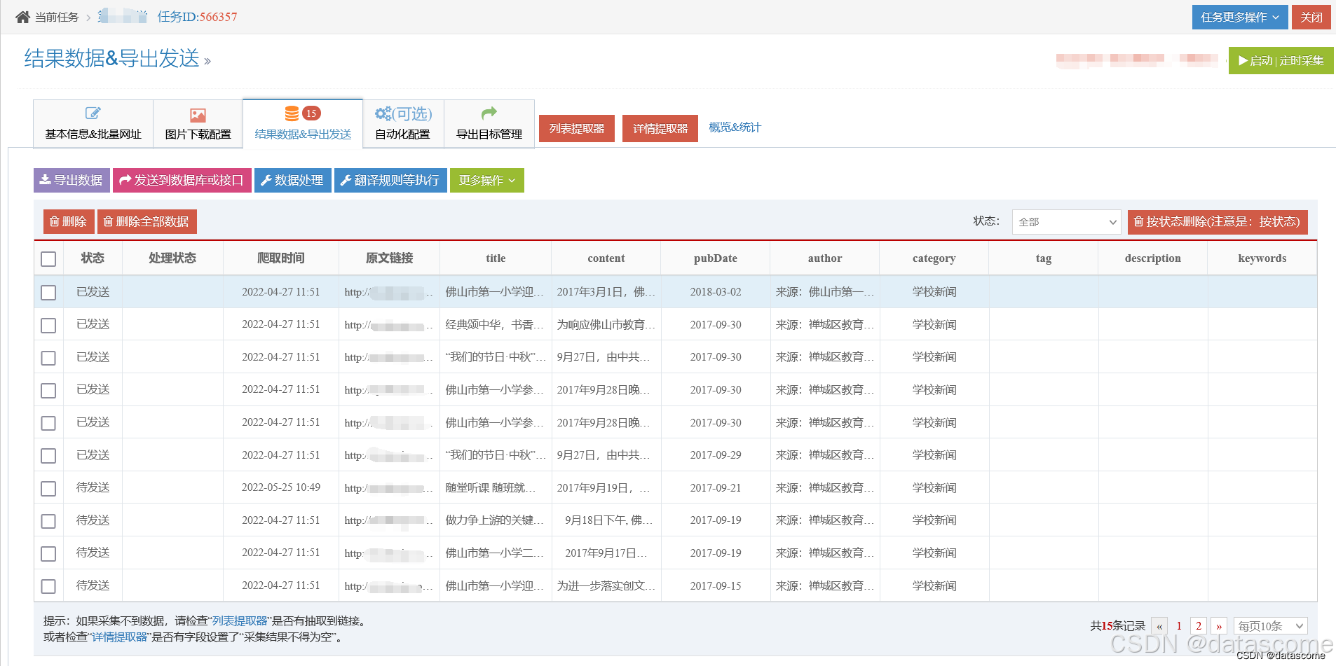Open the 状态 filter dropdown showing 全部

point(1066,222)
